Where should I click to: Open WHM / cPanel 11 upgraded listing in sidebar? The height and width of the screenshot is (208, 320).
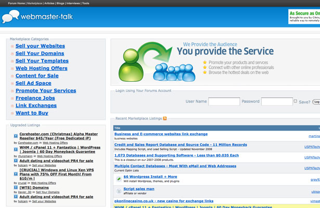click(60, 149)
